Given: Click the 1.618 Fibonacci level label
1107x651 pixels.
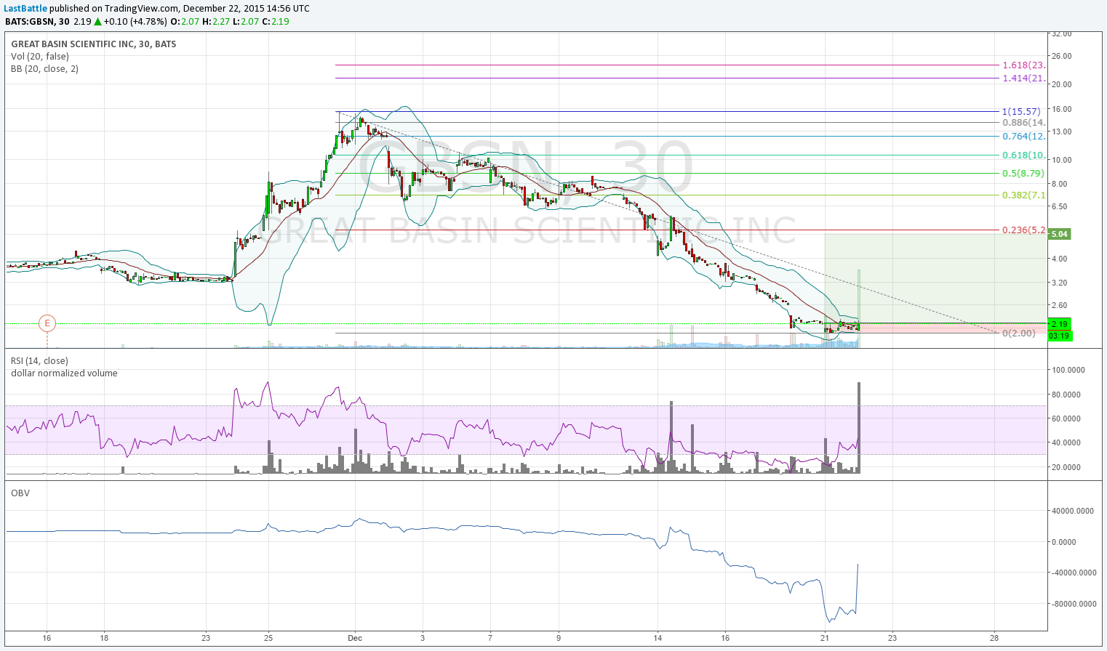Looking at the screenshot, I should pyautogui.click(x=1024, y=65).
